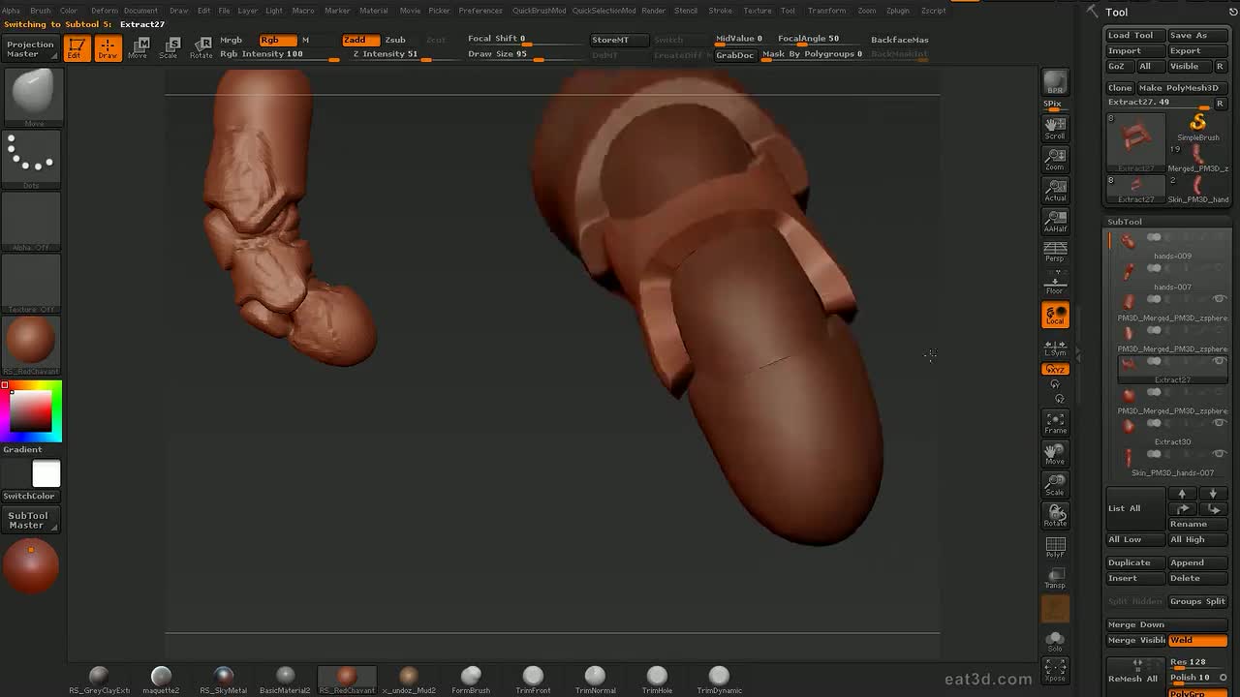This screenshot has width=1240, height=697.
Task: Move subtool down with the down arrow
Action: [x=1213, y=494]
